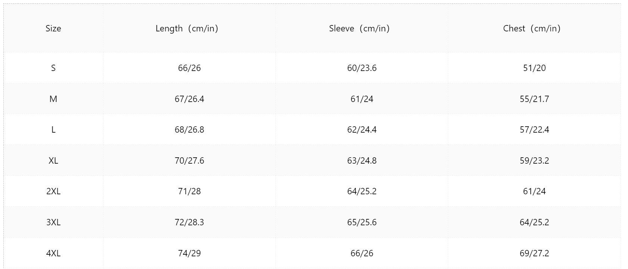Image resolution: width=628 pixels, height=269 pixels.
Task: Click the XL size row label
Action: tap(53, 161)
